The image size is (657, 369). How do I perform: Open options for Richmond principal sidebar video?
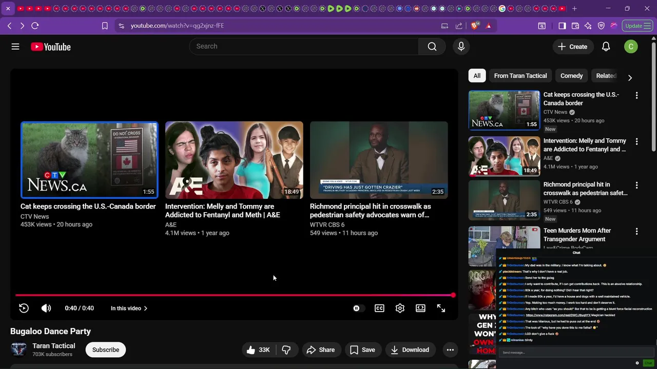point(636,185)
